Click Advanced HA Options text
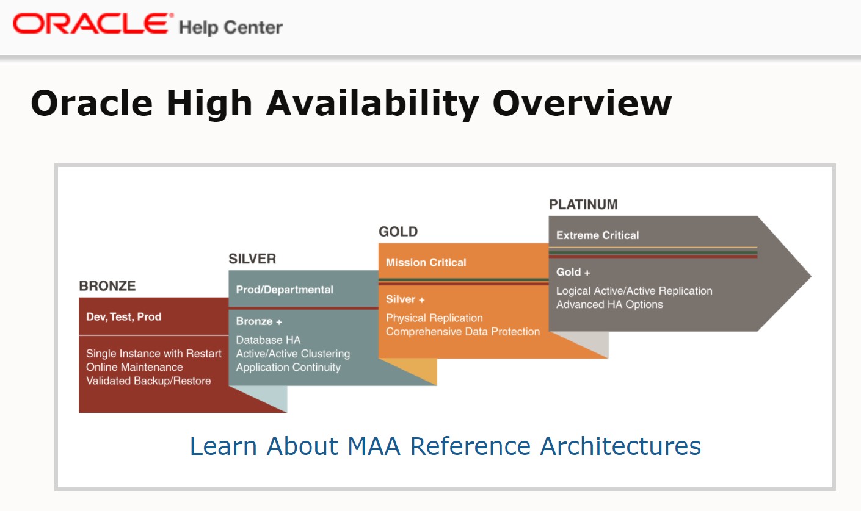 [x=609, y=304]
